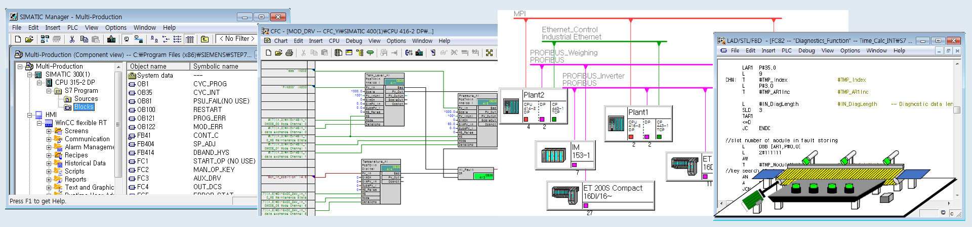
Task: Click the ET 200S Compact station in network view
Action: [x=601, y=196]
